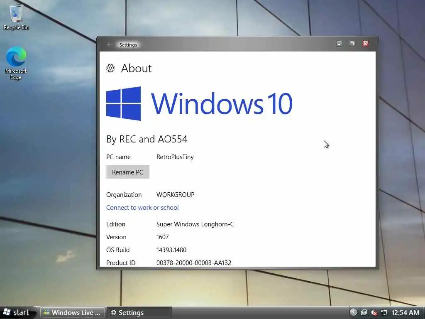This screenshot has width=425, height=319.
Task: Open Connect to work or school link
Action: tap(142, 208)
